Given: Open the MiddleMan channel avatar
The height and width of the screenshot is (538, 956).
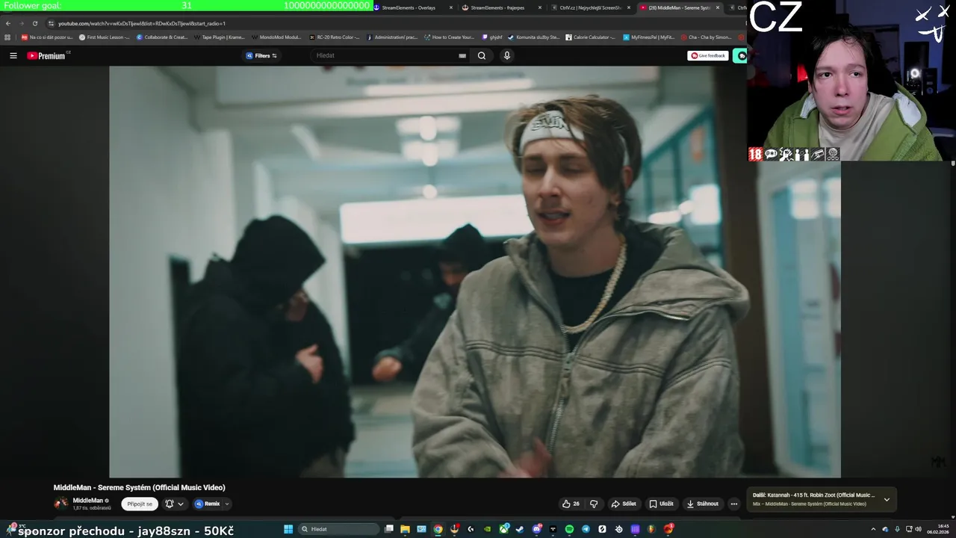Looking at the screenshot, I should pyautogui.click(x=60, y=504).
